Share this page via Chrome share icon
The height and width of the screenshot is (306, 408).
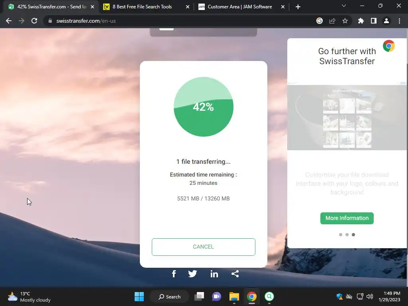tap(332, 21)
